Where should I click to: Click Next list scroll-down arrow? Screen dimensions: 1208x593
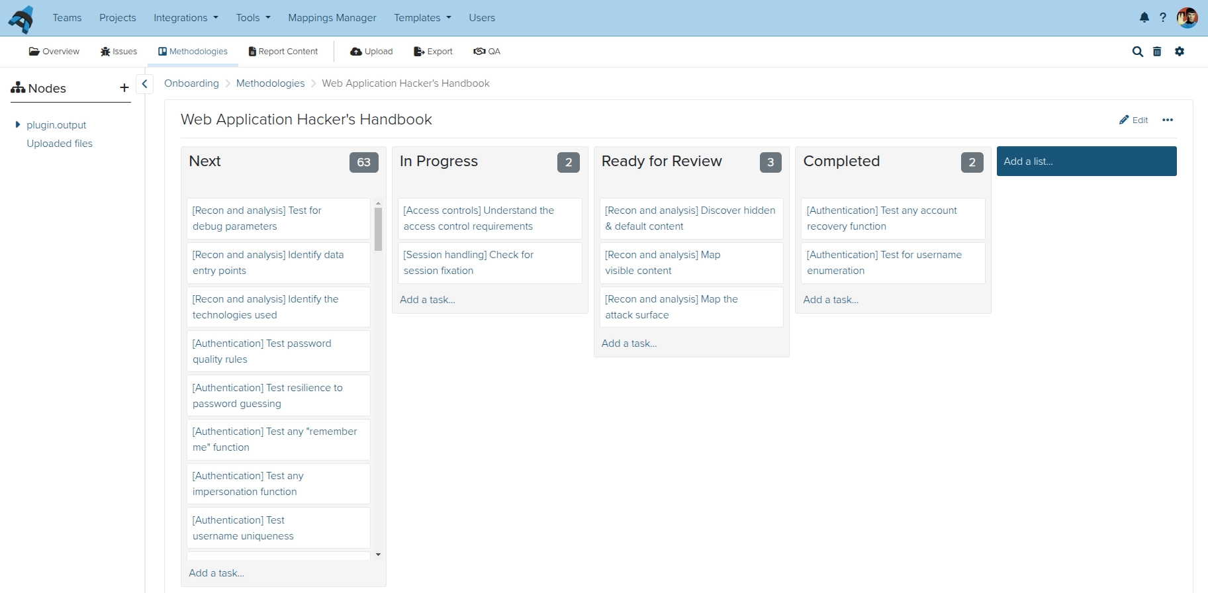point(379,555)
